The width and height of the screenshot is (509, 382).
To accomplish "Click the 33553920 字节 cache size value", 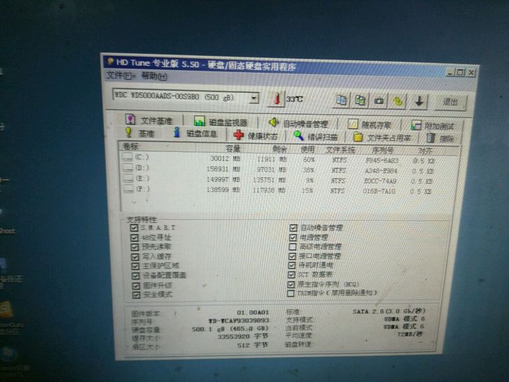I will 243,337.
